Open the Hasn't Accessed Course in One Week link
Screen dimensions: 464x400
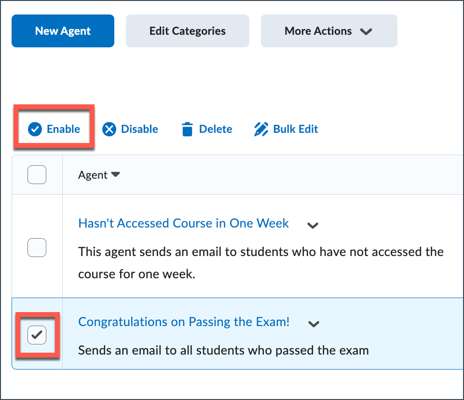tap(183, 223)
